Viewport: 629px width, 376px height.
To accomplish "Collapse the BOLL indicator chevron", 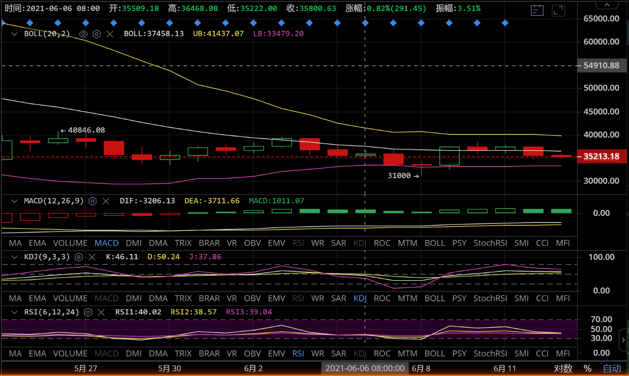I will coord(14,34).
